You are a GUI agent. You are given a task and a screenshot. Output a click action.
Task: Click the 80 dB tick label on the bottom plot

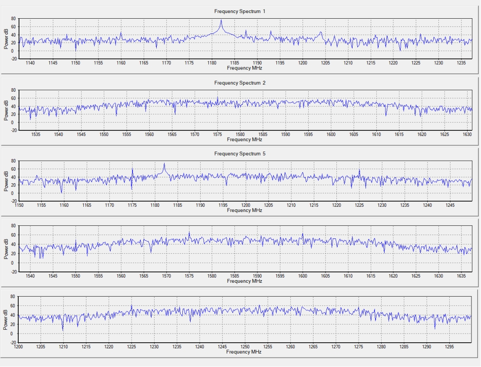point(13,297)
